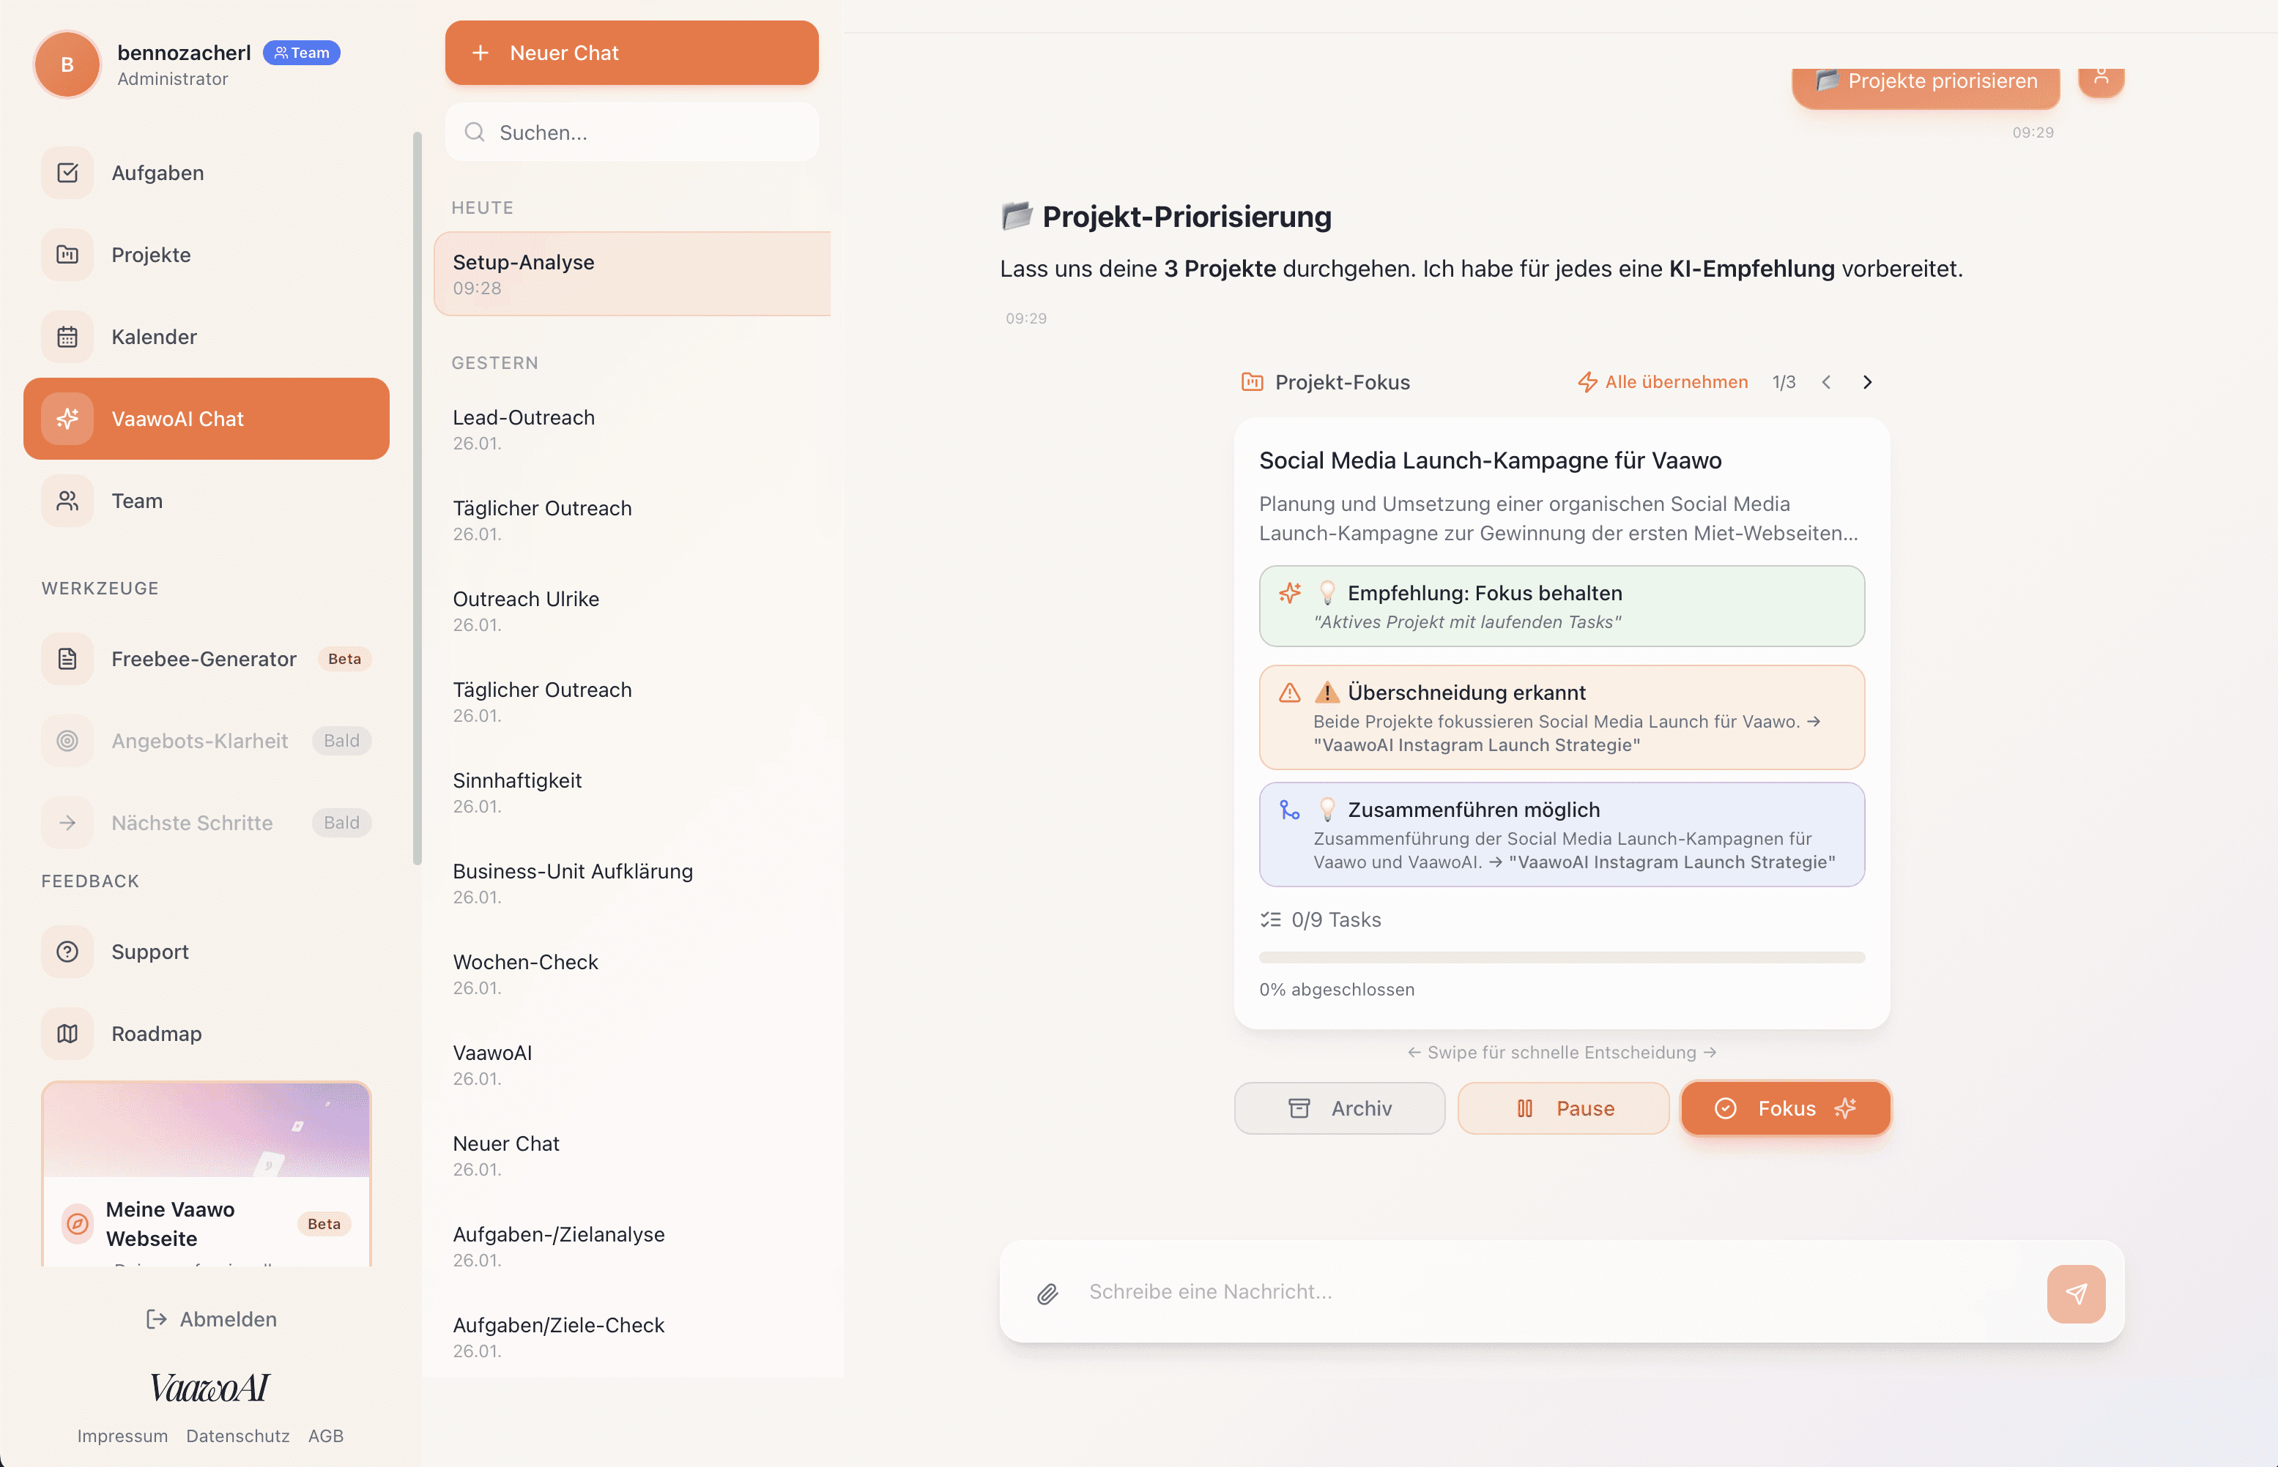Click the attachment paperclip in message bar
Viewport: 2278px width, 1467px height.
(x=1048, y=1293)
